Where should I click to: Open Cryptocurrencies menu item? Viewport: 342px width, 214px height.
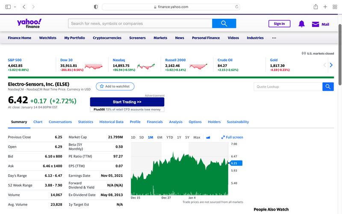107,38
